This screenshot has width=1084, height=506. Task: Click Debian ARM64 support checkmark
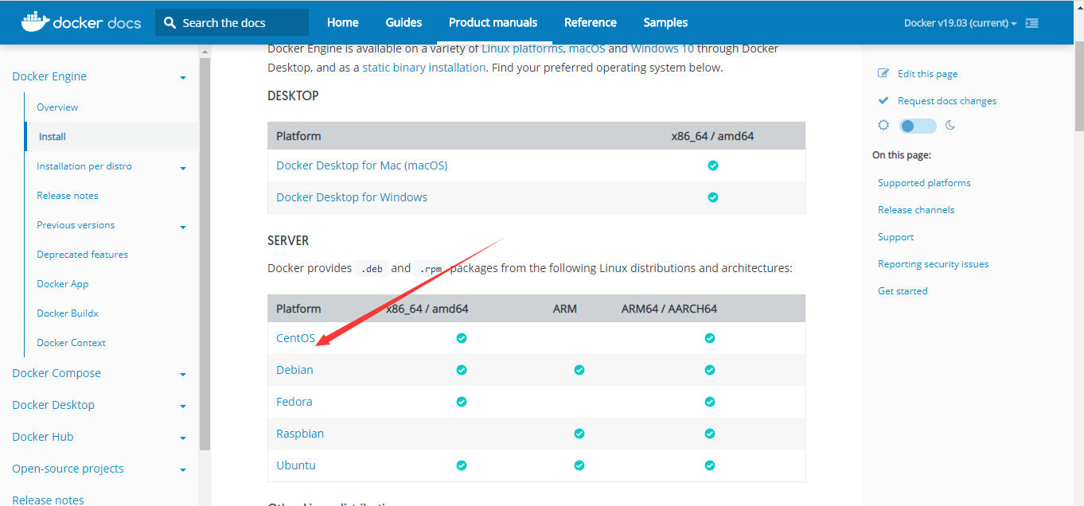click(710, 370)
